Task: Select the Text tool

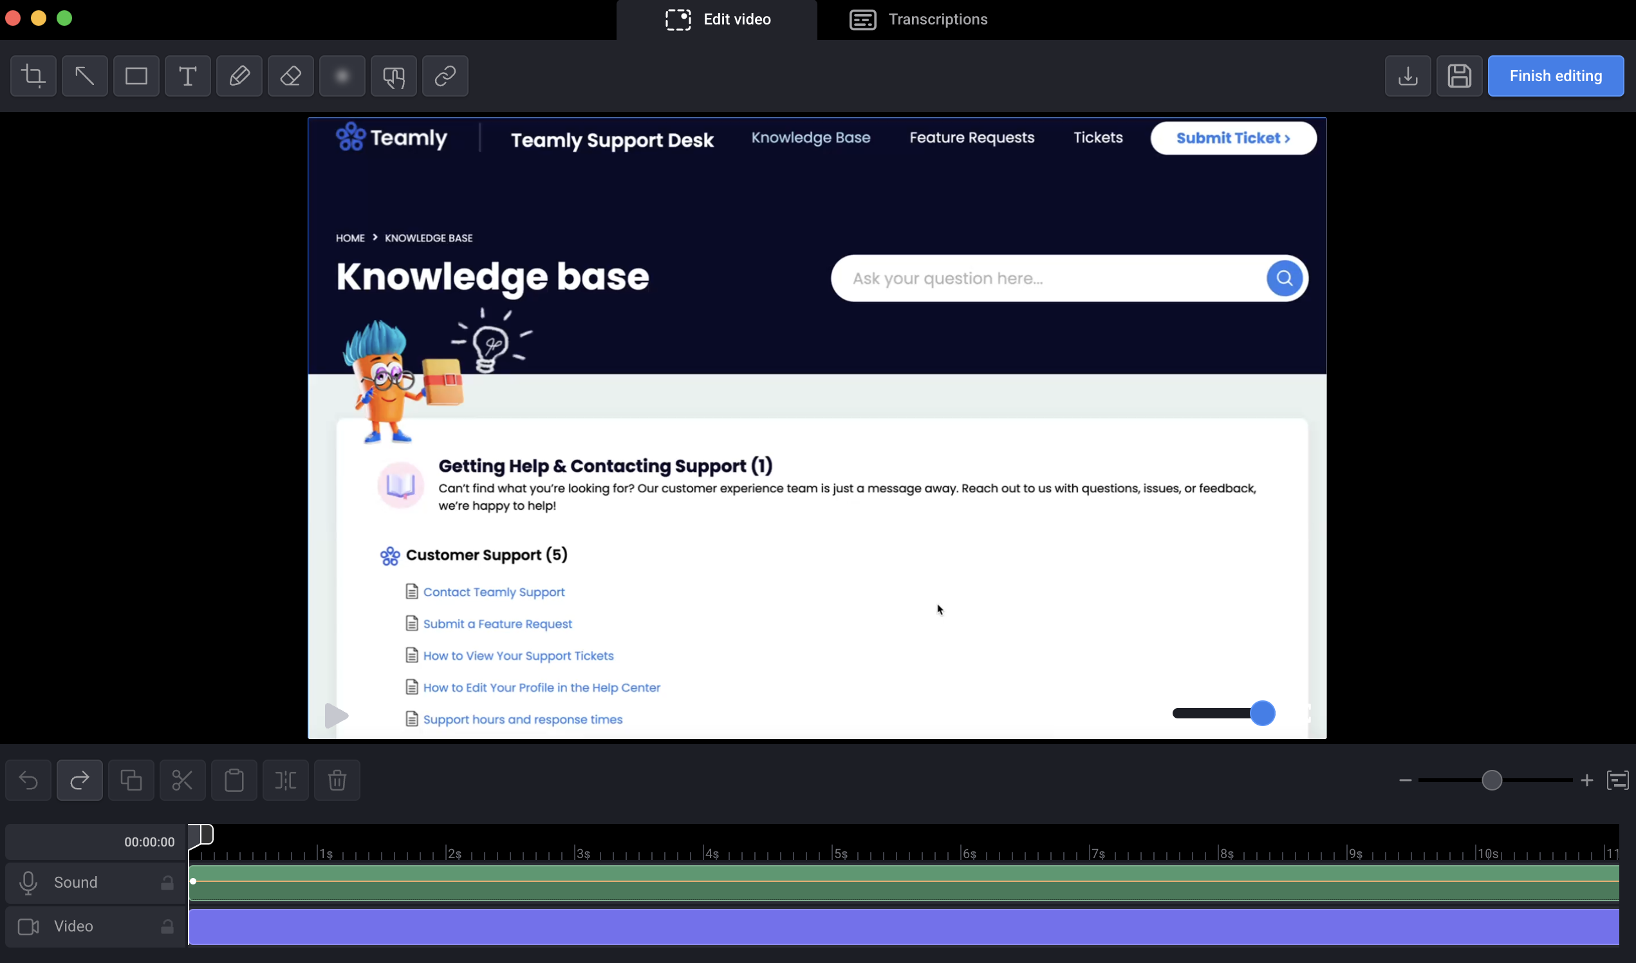Action: [188, 76]
